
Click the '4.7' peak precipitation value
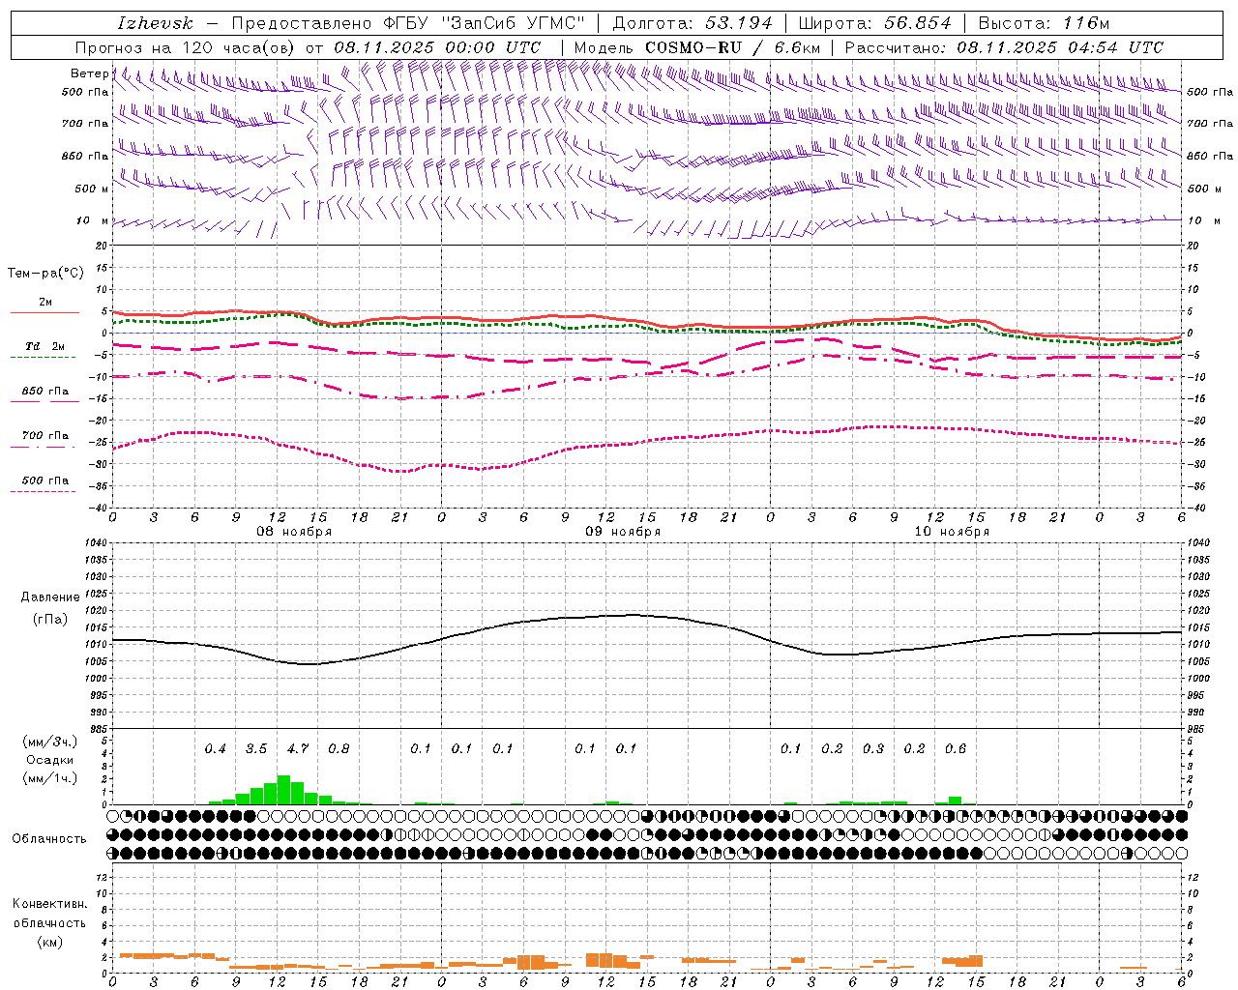[298, 748]
